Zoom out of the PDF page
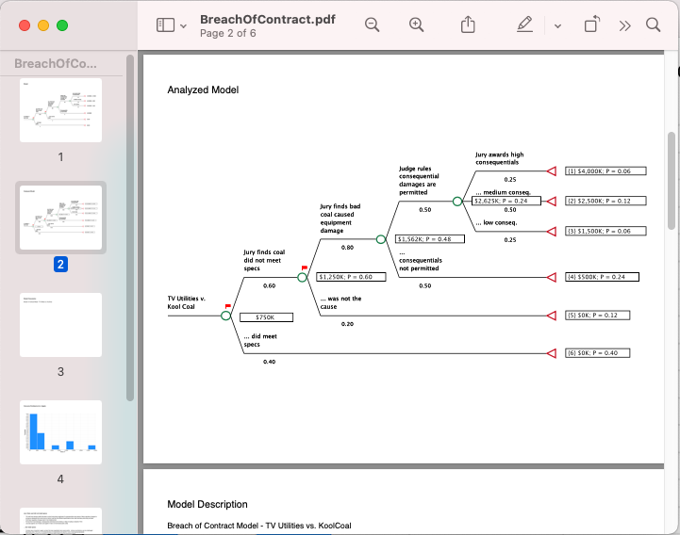The image size is (680, 535). [373, 24]
